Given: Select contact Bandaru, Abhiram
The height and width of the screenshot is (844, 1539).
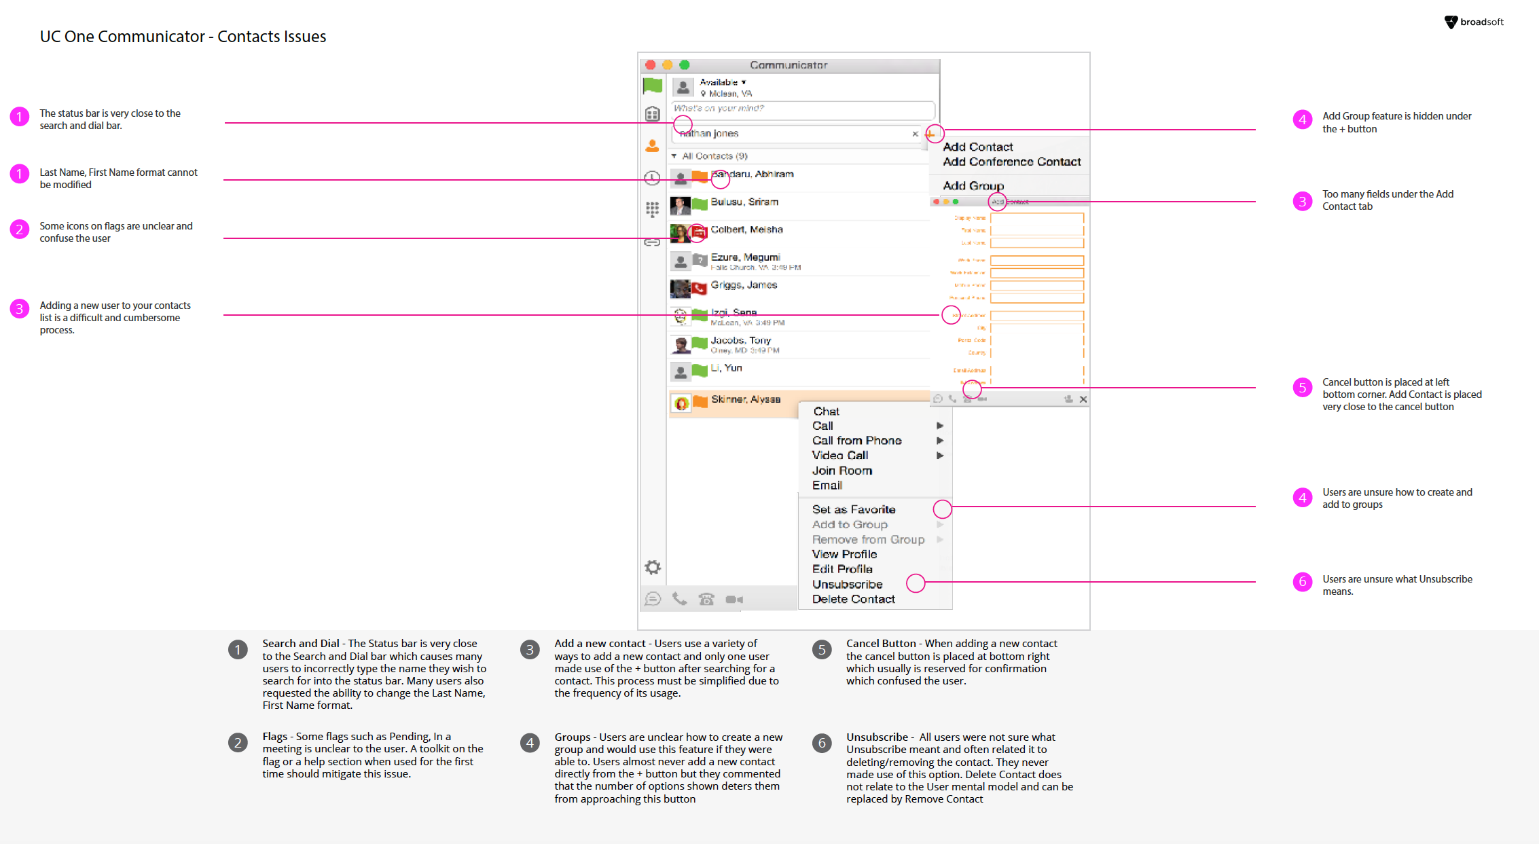Looking at the screenshot, I should coord(799,178).
